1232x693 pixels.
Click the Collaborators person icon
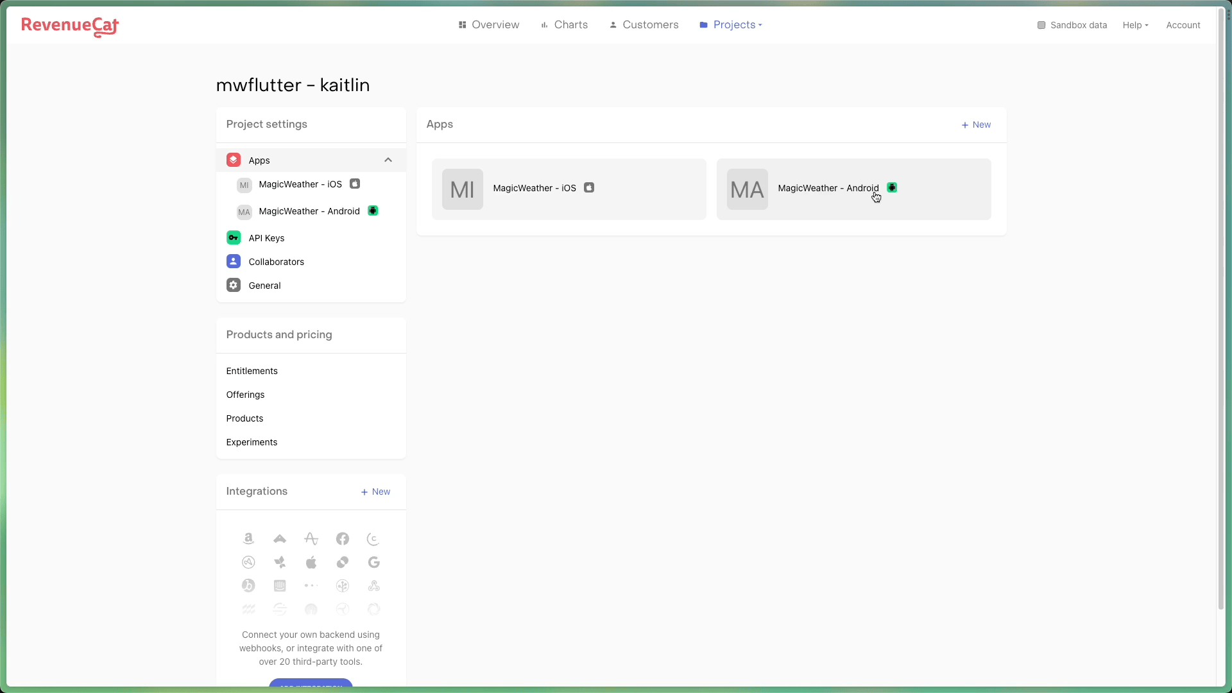tap(233, 261)
